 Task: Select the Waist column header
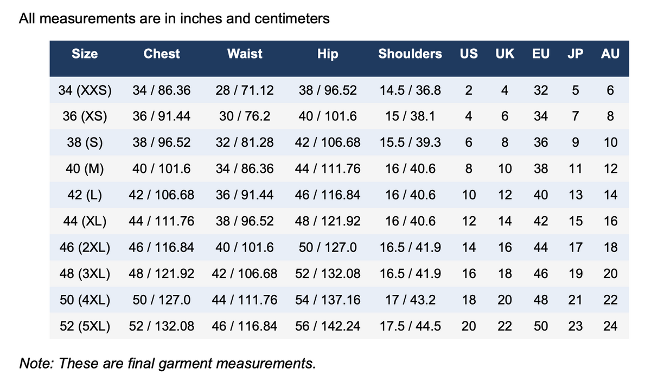245,54
